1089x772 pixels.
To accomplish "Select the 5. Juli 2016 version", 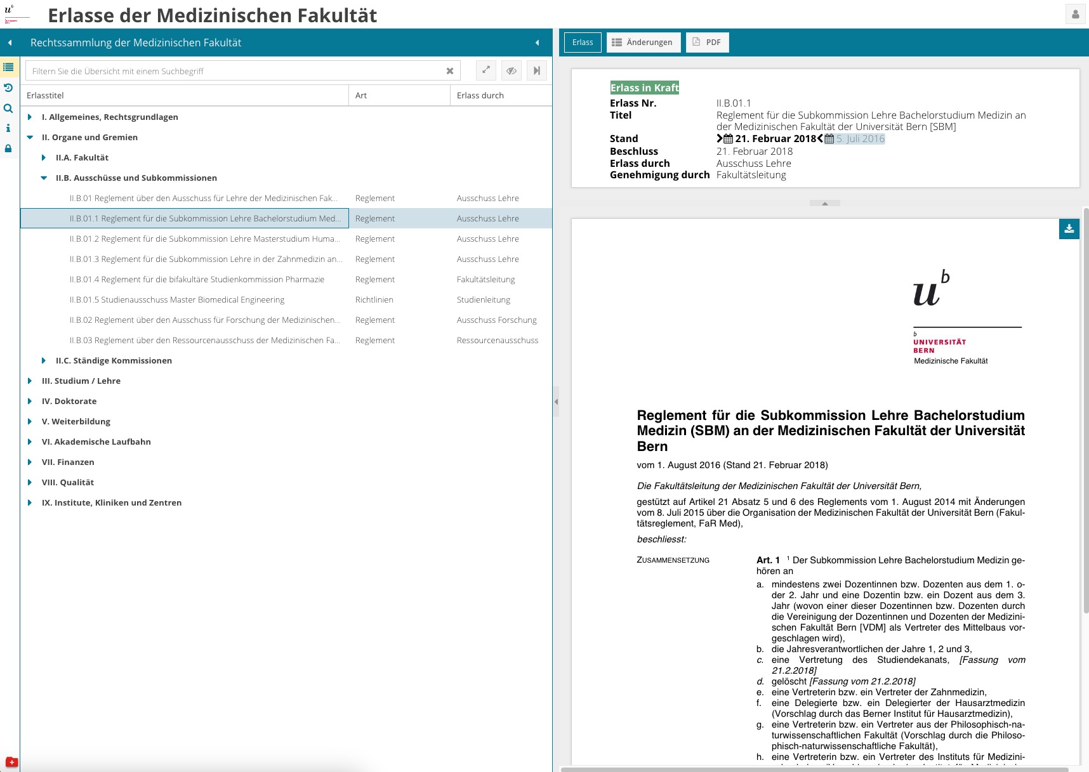I will [859, 139].
